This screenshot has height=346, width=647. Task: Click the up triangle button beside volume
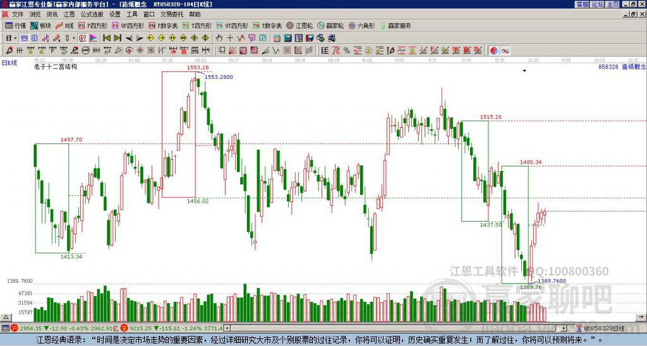(6, 317)
